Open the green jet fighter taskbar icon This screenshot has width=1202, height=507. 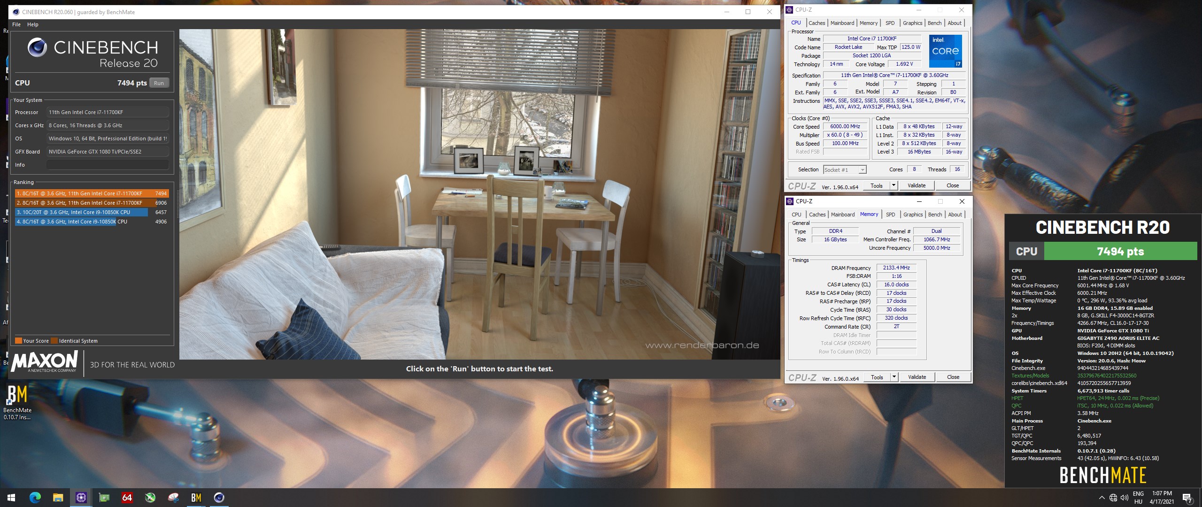click(x=150, y=498)
